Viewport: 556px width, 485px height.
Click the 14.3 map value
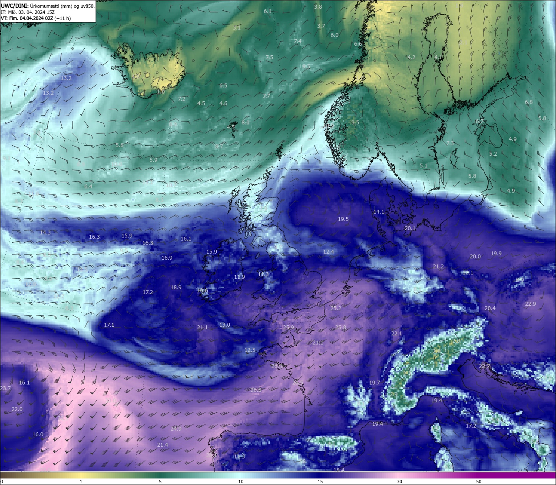point(45,232)
